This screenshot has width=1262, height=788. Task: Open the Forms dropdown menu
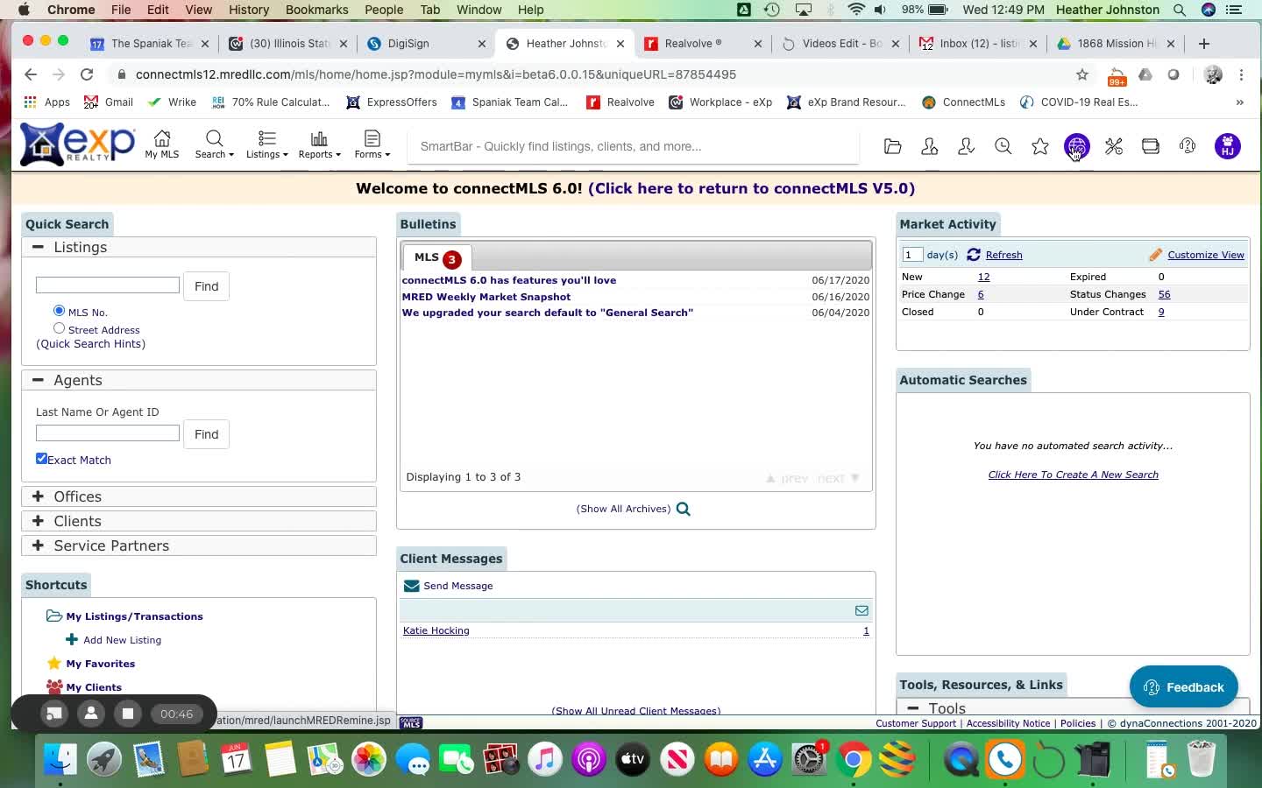[372, 144]
